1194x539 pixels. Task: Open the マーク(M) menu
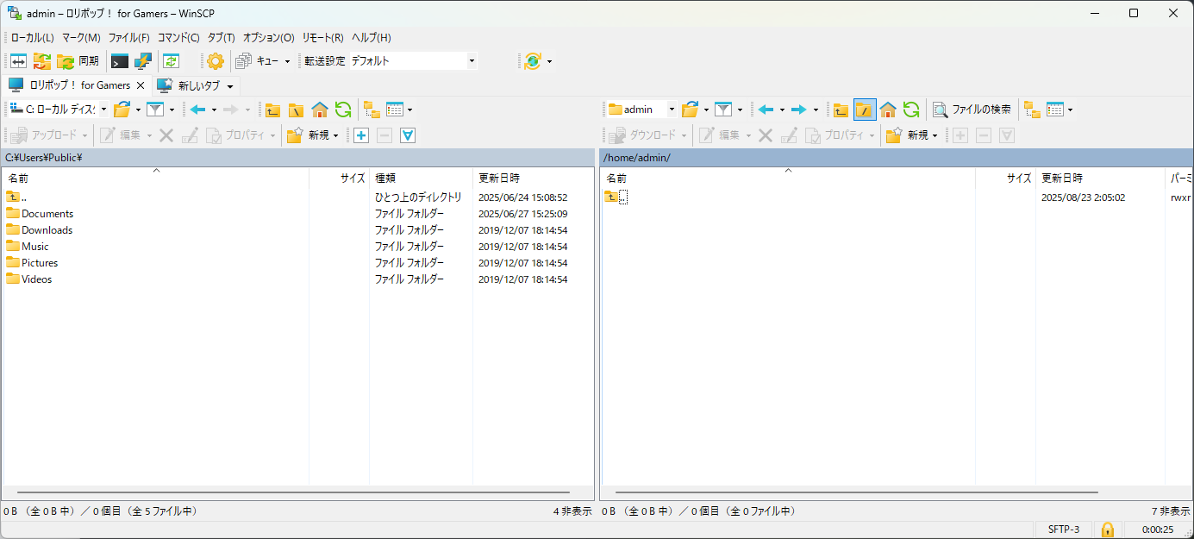tap(81, 38)
